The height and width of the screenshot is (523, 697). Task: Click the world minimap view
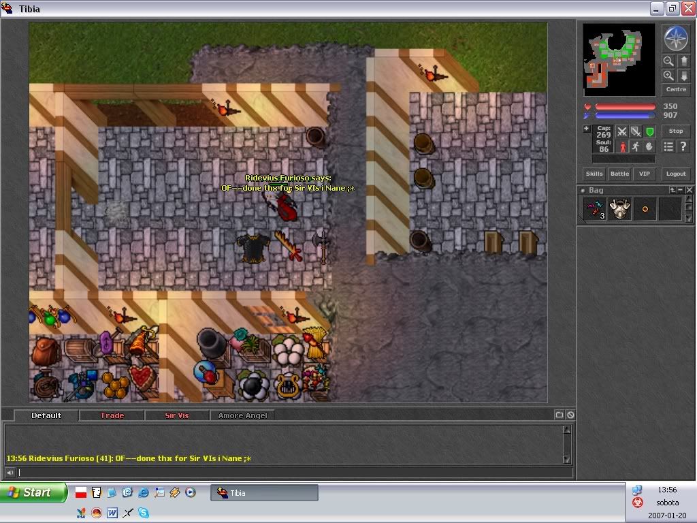(x=619, y=60)
